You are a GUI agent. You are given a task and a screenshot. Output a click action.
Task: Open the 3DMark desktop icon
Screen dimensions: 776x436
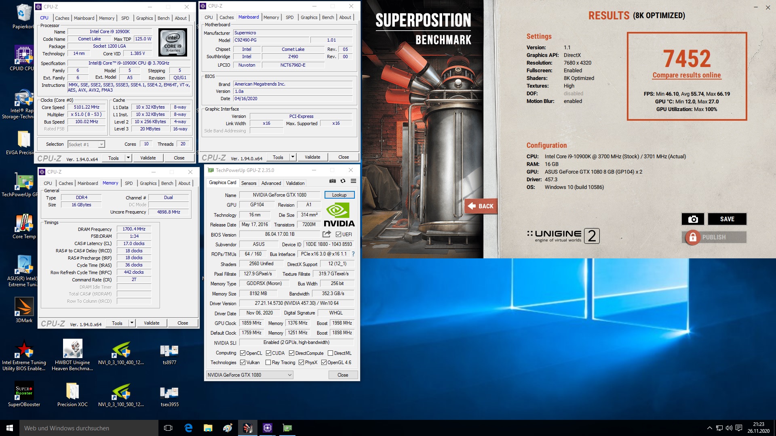click(x=24, y=310)
